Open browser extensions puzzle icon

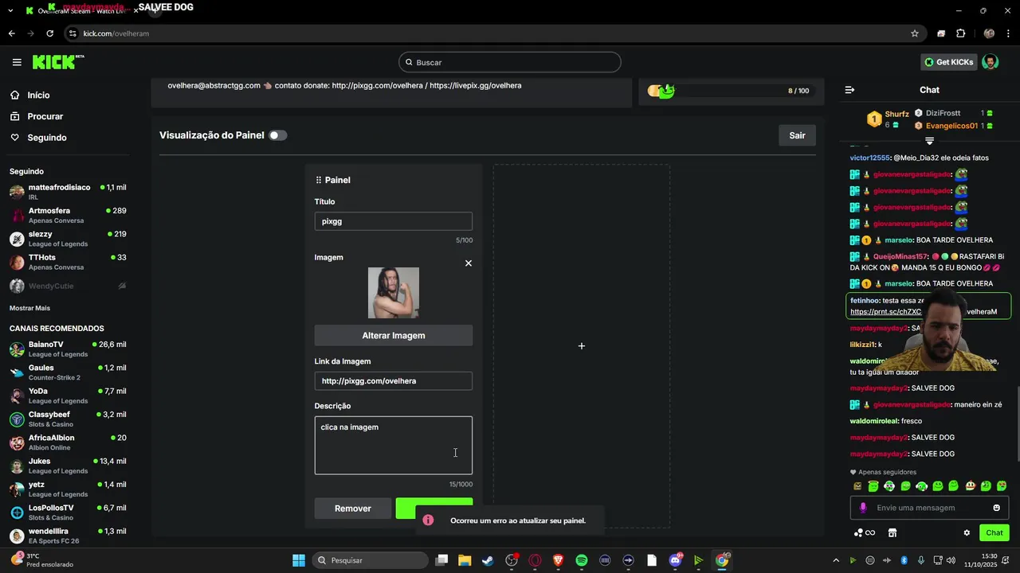960,33
